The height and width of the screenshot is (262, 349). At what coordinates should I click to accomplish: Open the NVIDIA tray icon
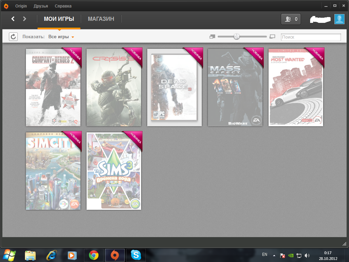[x=291, y=256]
